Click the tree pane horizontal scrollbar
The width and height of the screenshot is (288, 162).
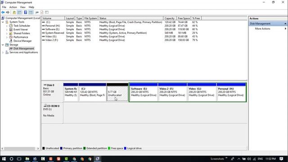[x=20, y=148]
